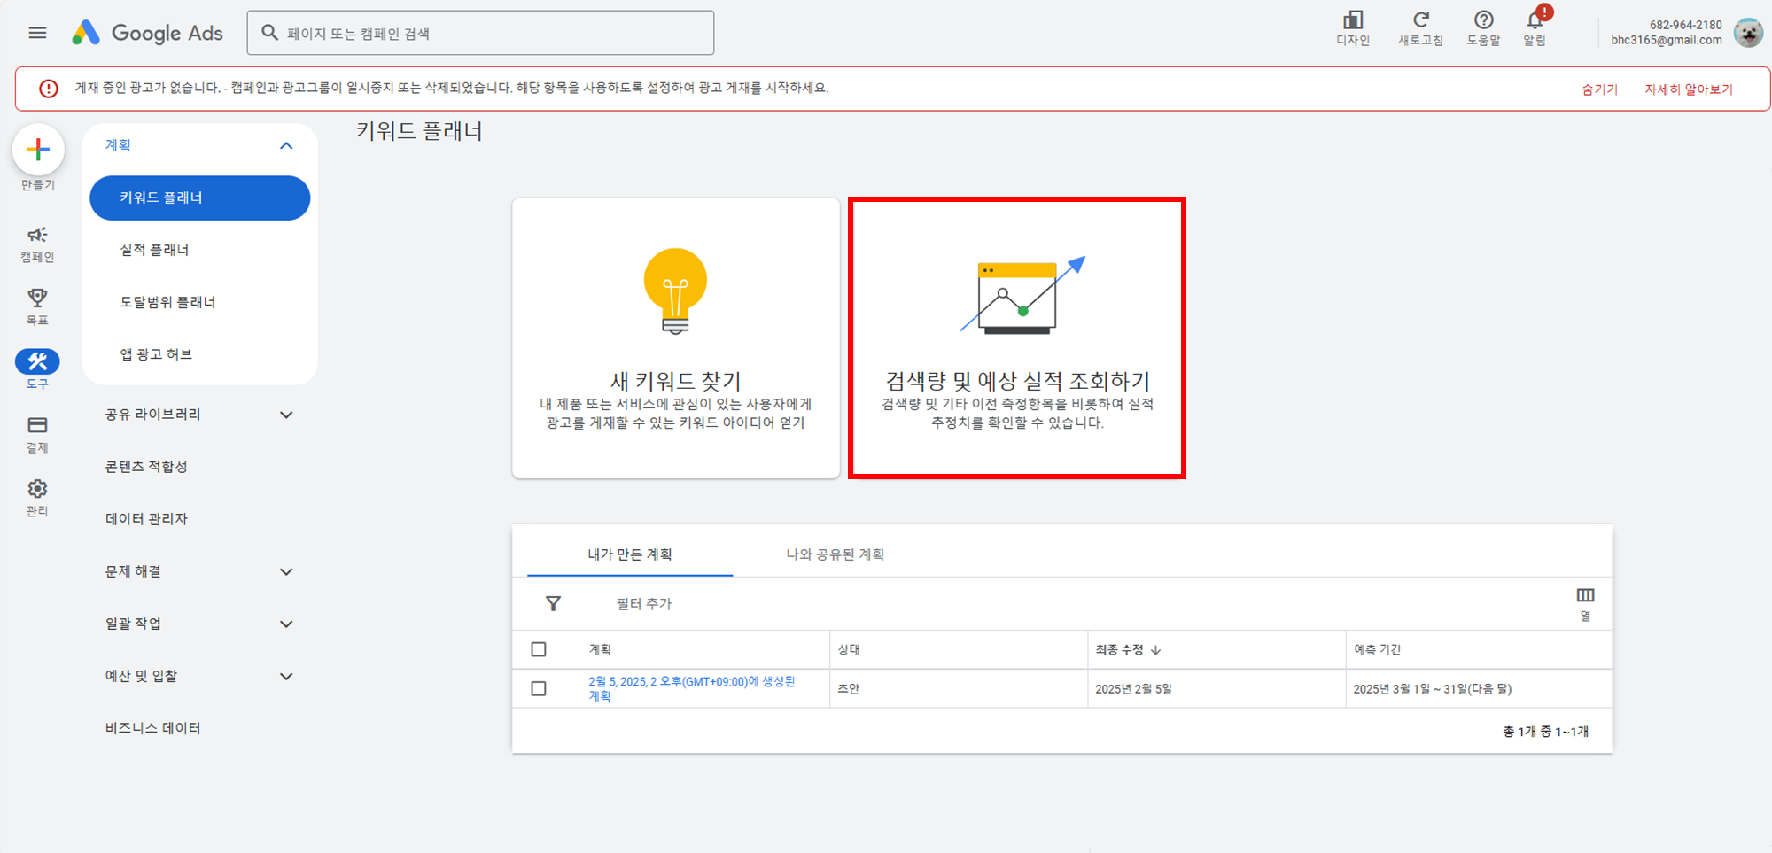Expand the 예산 및 입찰 section
This screenshot has height=853, width=1772.
click(285, 675)
